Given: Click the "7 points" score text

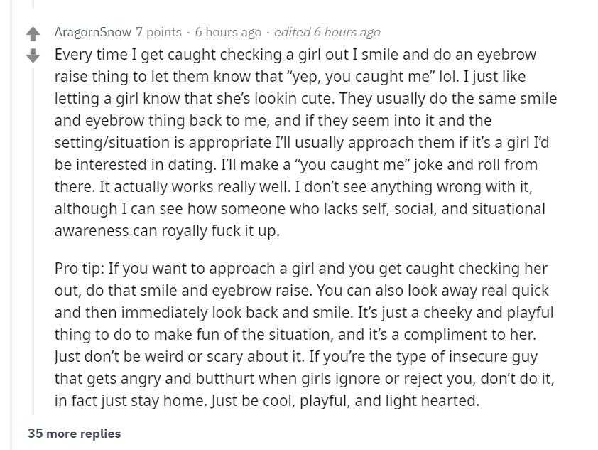Looking at the screenshot, I should [158, 32].
